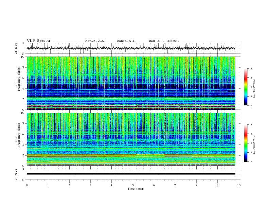This screenshot has height=208, width=269.
Task: Click the "station=ATH" header text
Action: click(126, 41)
